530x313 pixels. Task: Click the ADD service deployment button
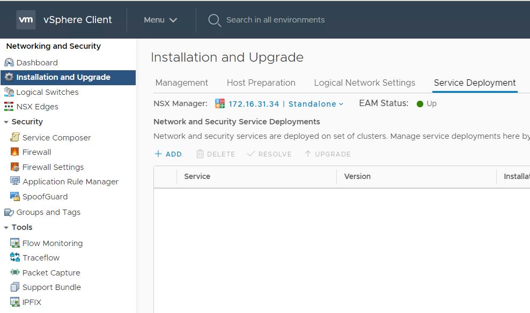[168, 154]
